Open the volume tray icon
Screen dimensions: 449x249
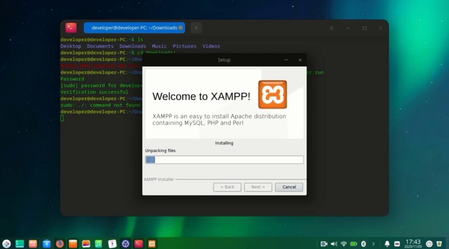(x=334, y=244)
